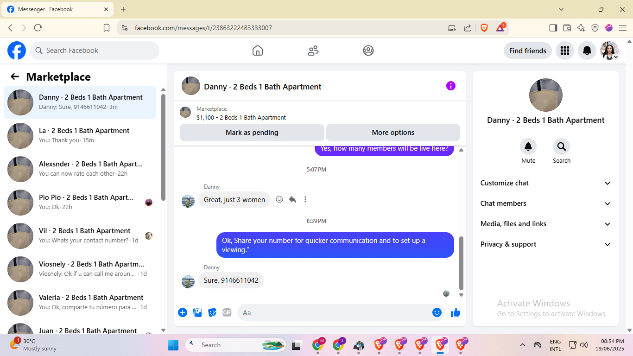
Task: Reload the current page
Action: coord(38,28)
